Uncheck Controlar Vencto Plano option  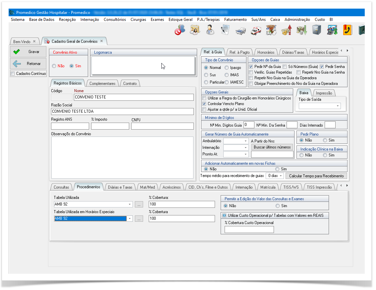pos(204,104)
